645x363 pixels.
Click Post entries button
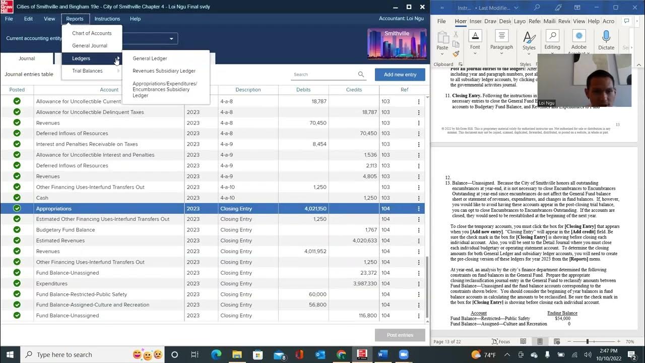click(x=400, y=335)
